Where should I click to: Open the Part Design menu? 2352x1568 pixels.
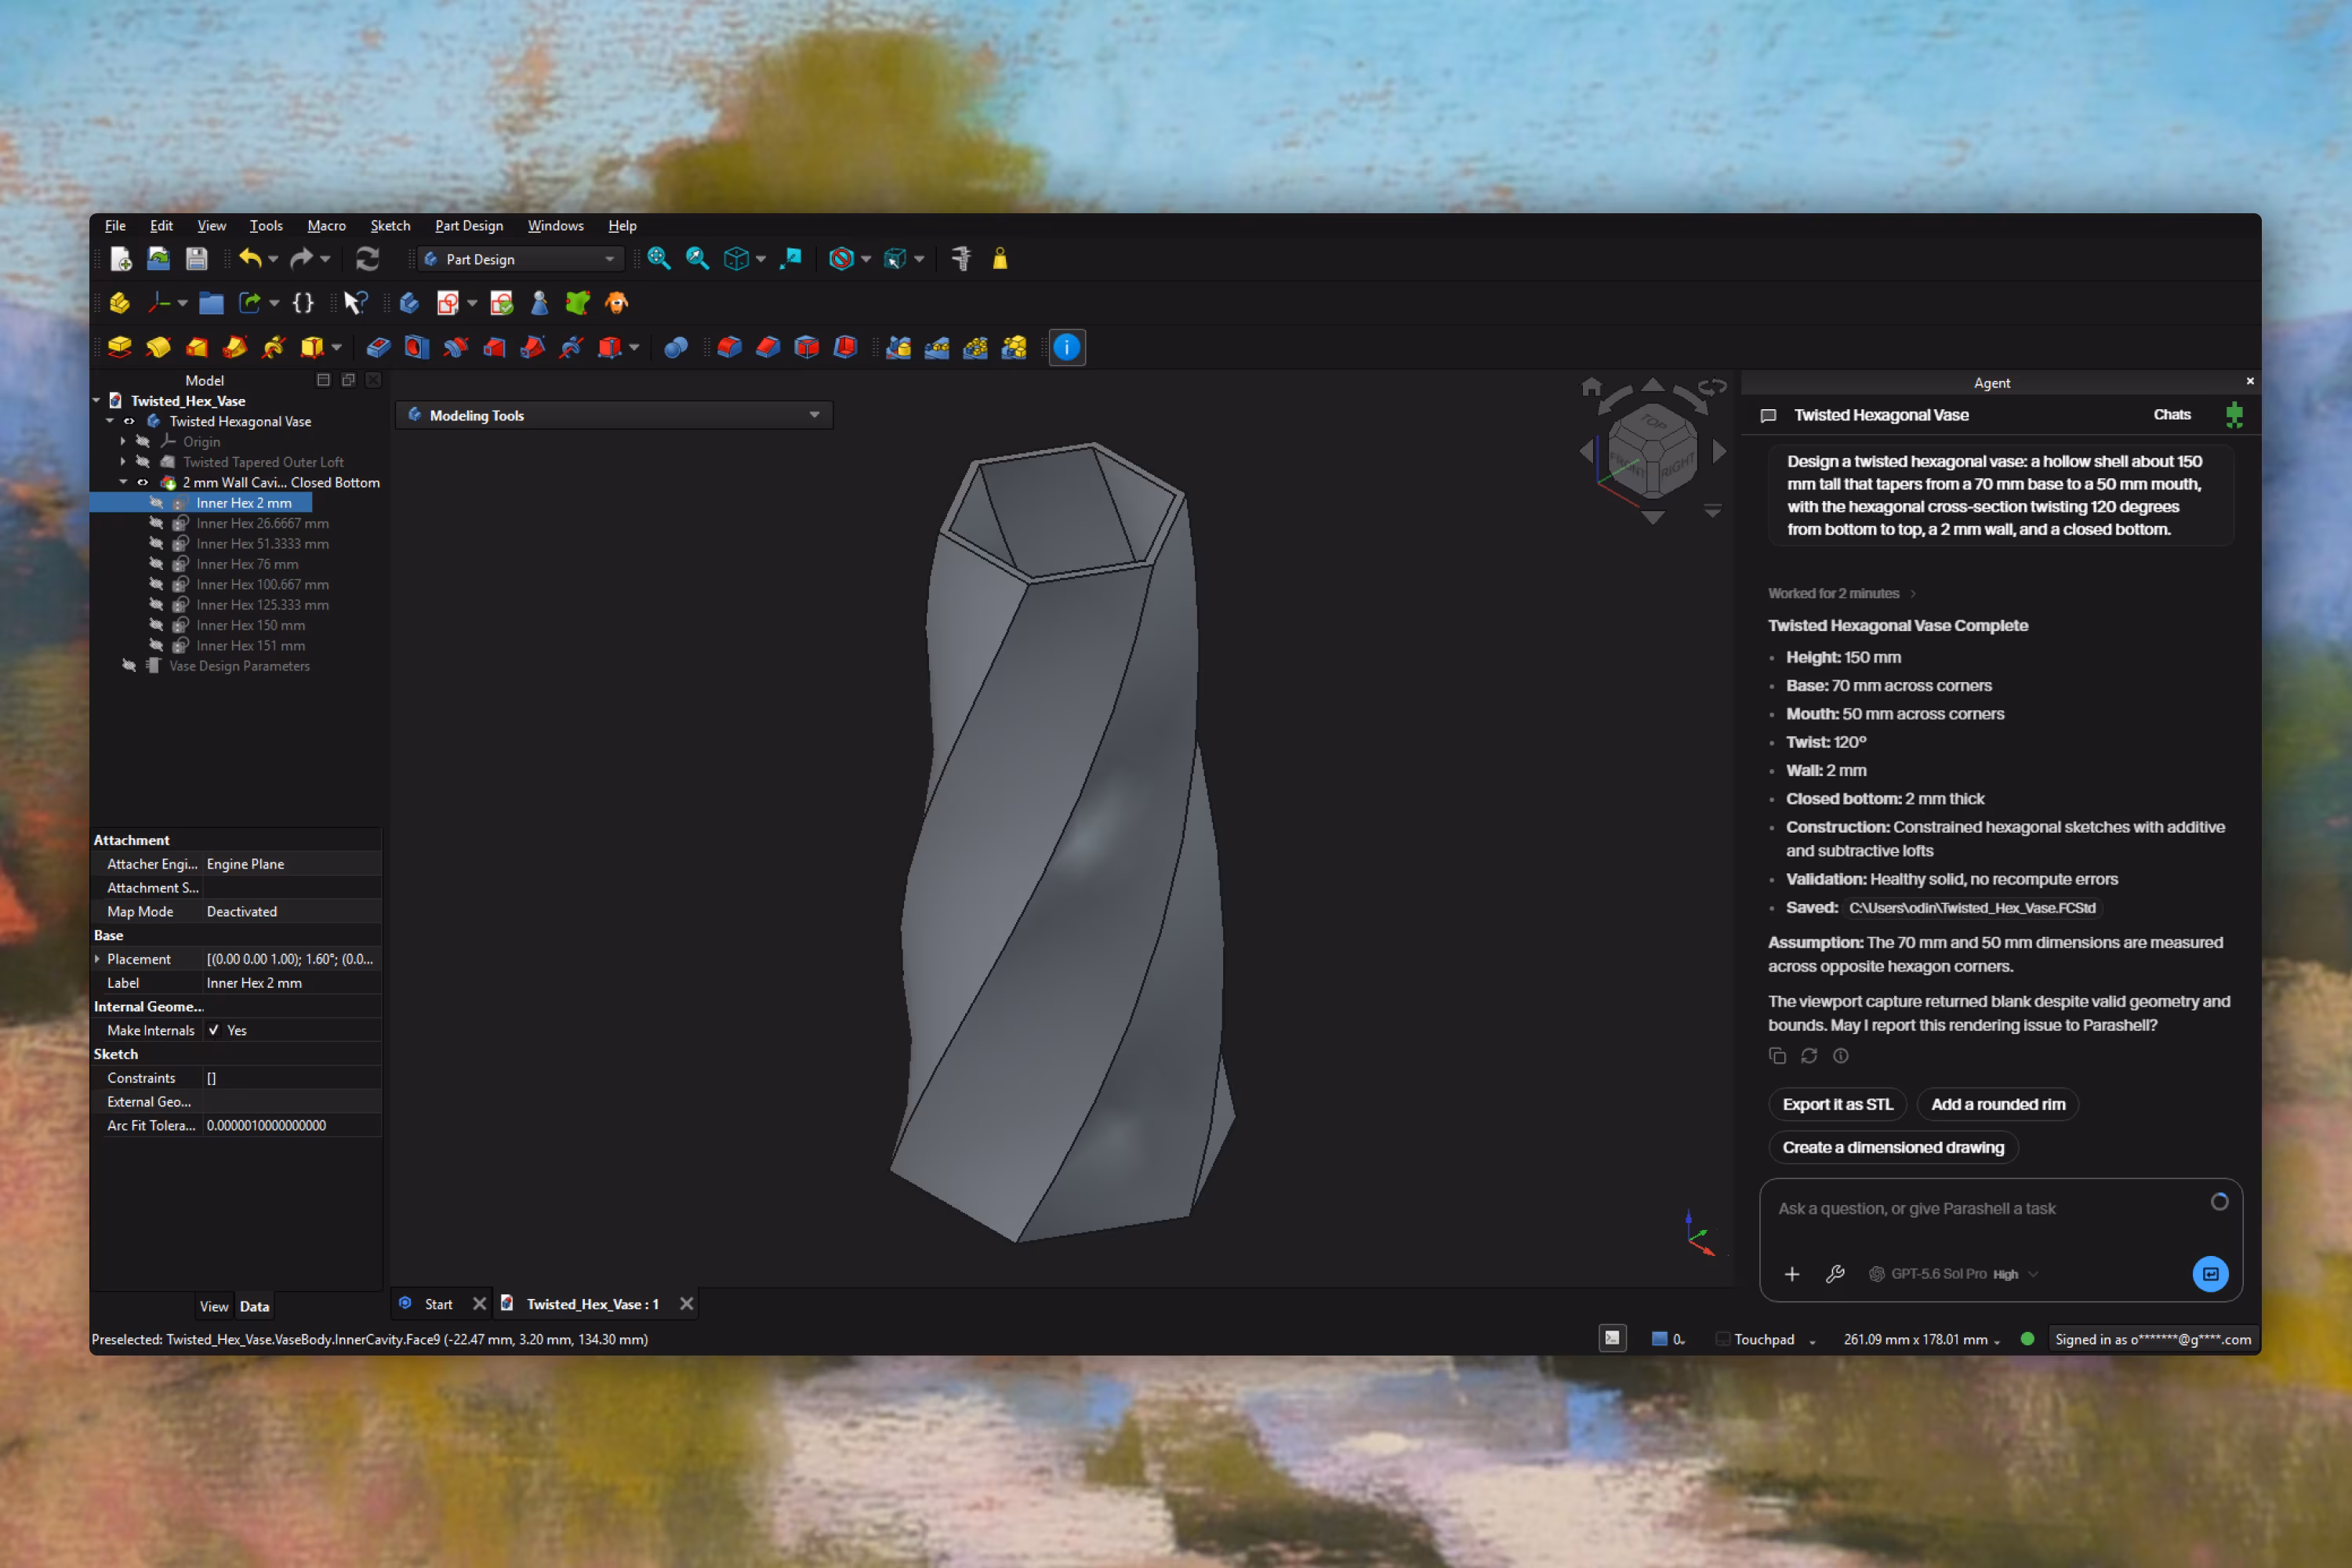click(x=469, y=226)
